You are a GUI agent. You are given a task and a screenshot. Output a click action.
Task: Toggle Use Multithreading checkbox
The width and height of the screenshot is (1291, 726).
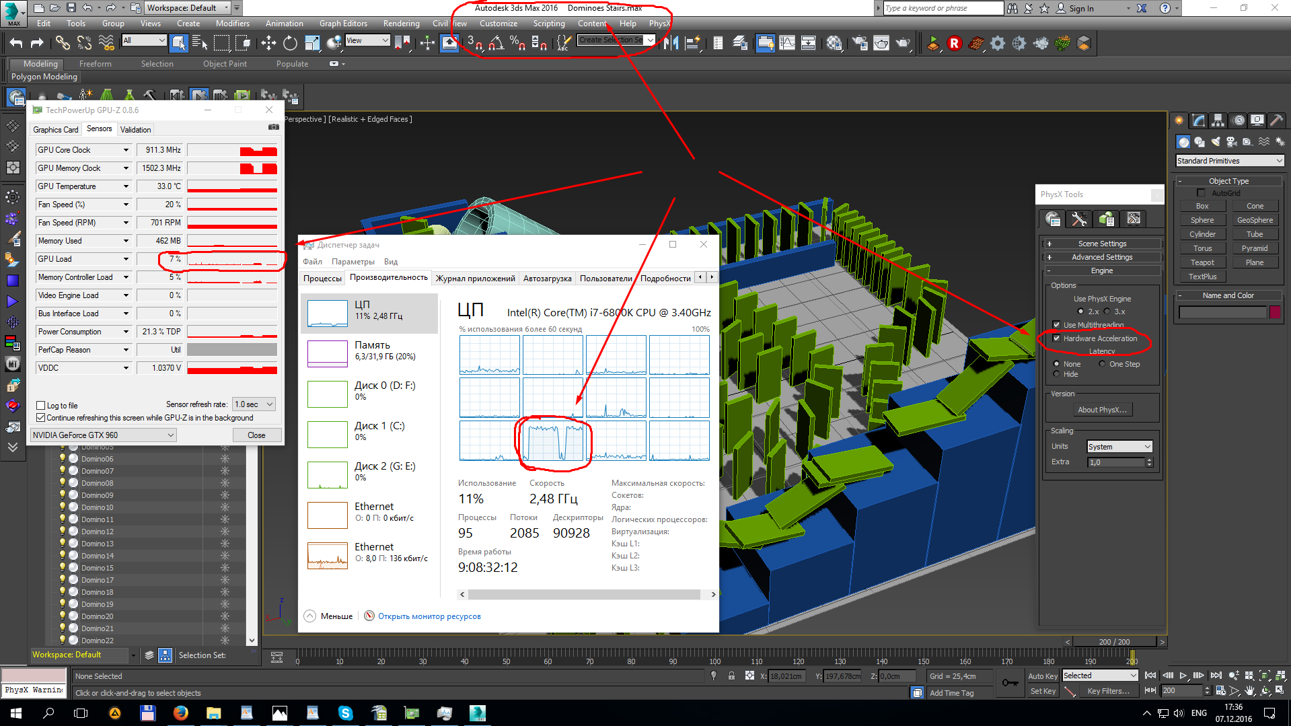click(x=1056, y=325)
